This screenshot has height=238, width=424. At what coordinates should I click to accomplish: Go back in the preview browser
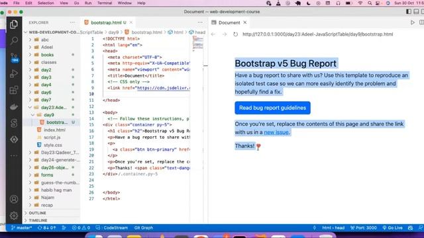(213, 34)
